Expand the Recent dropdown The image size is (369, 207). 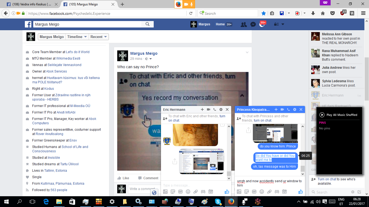[99, 37]
